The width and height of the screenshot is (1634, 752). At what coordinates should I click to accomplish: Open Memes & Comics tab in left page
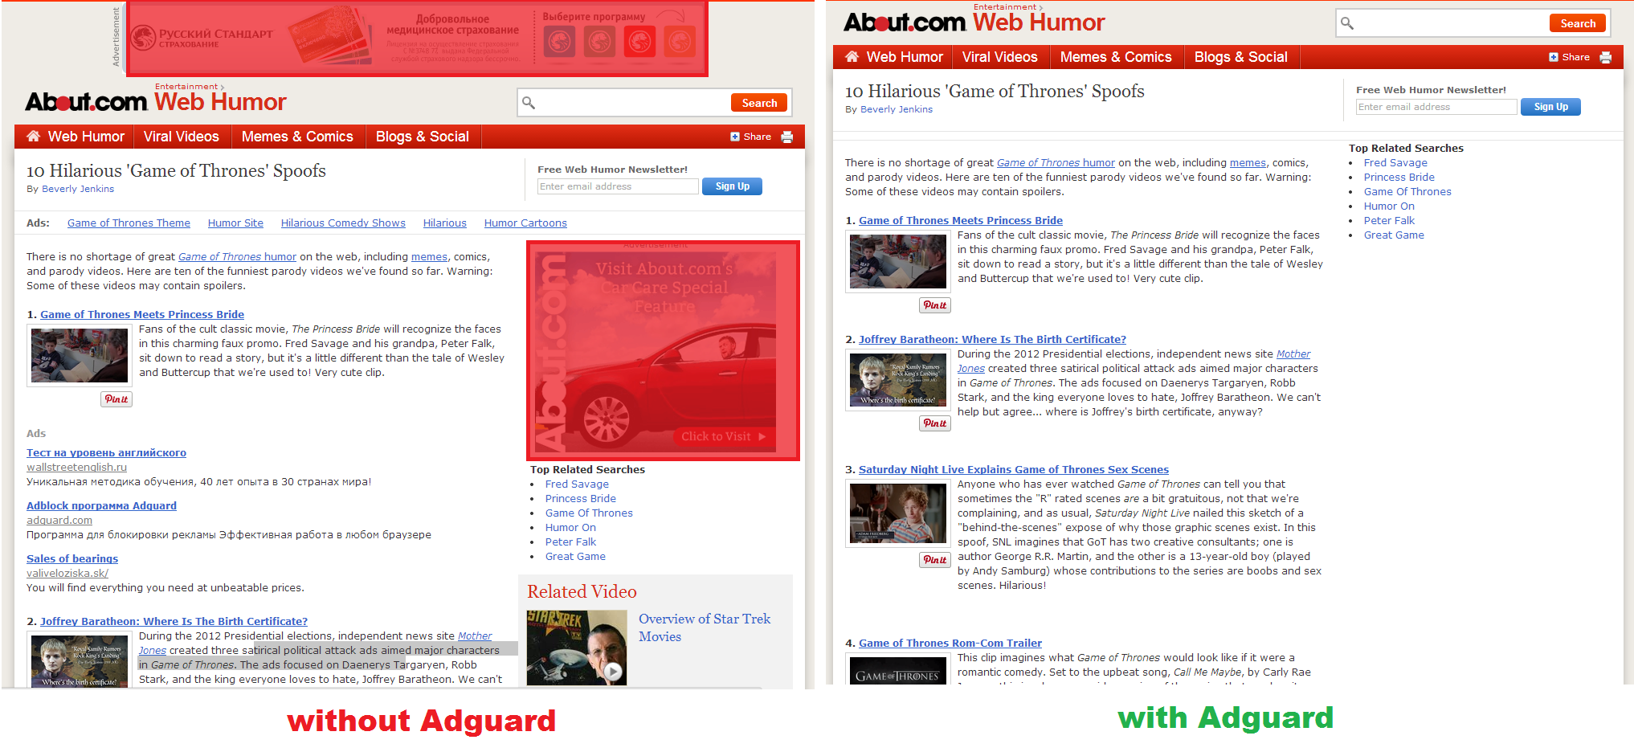point(297,137)
